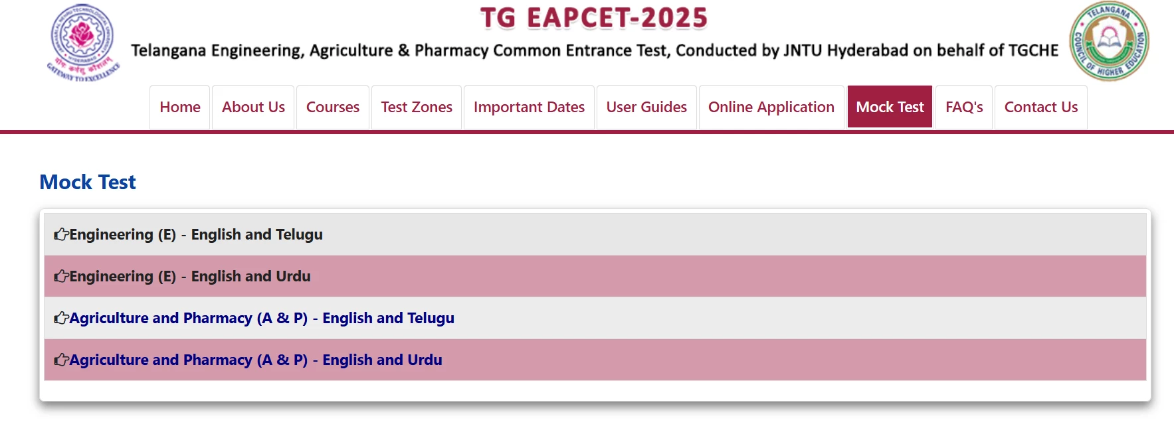The height and width of the screenshot is (436, 1174).
Task: Open the Home menu item
Action: tap(180, 107)
